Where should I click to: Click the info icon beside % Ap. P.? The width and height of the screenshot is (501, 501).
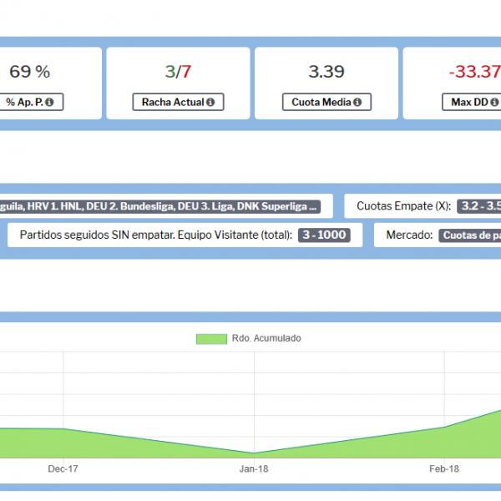pyautogui.click(x=49, y=103)
